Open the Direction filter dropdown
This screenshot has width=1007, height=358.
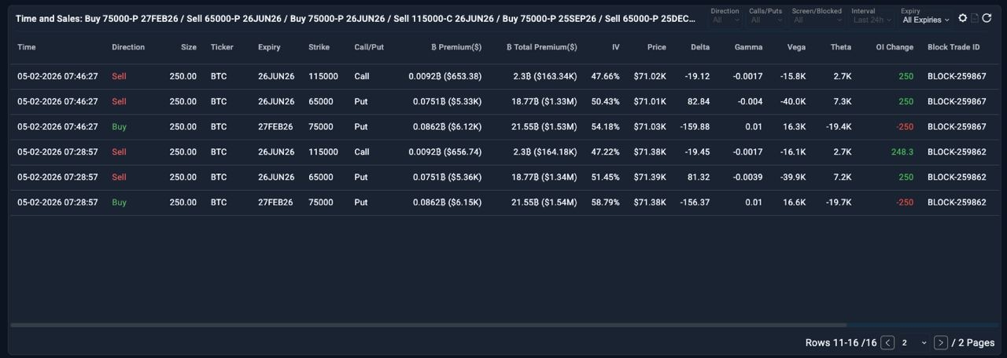[725, 20]
